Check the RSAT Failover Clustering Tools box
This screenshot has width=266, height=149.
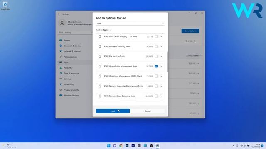[x=156, y=46]
